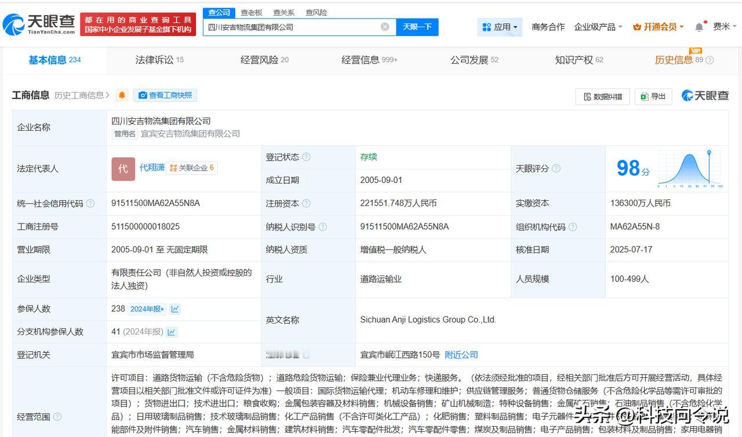Open the help icon next to 统一社会信用代码
This screenshot has height=437, width=742.
(90, 203)
